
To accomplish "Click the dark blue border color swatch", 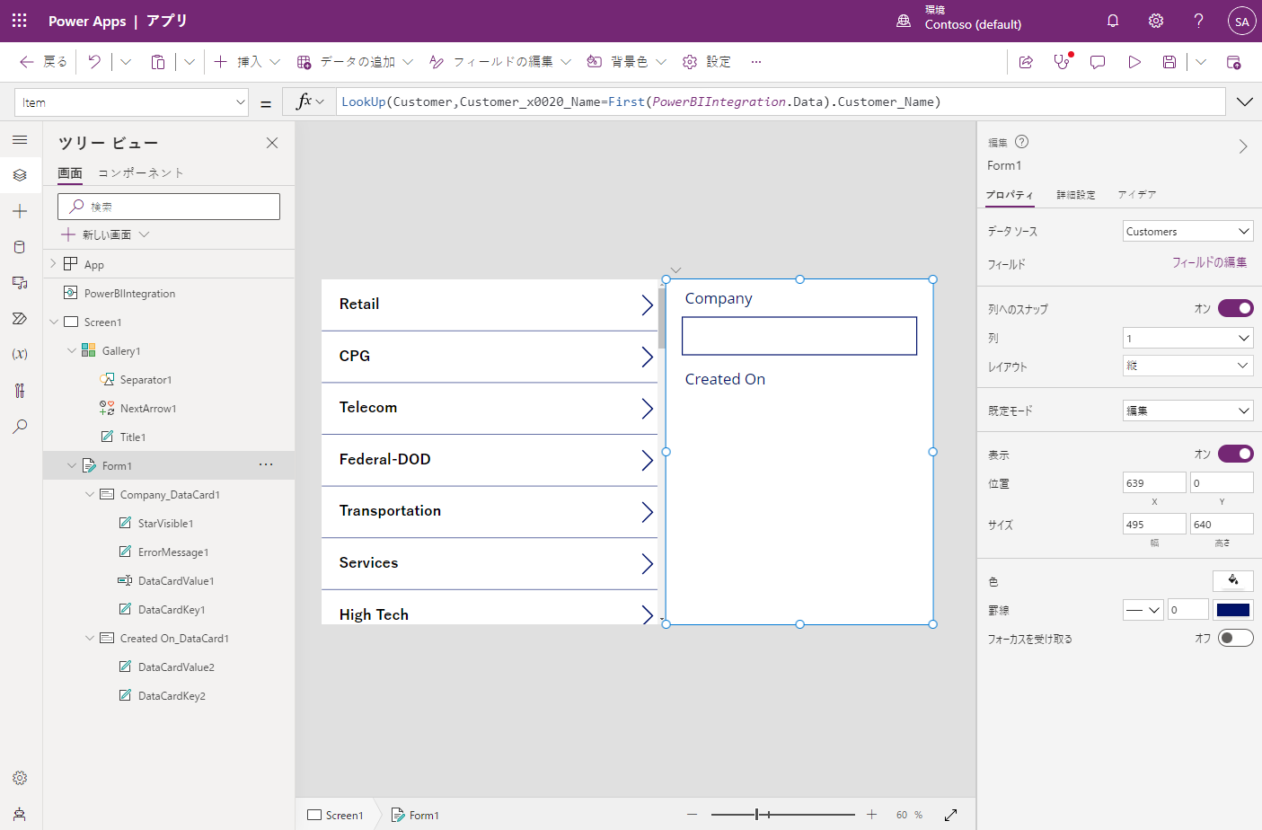I will [1233, 610].
